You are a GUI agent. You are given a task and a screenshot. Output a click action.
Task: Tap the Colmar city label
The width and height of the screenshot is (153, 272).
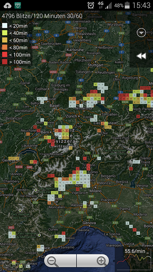[41, 89]
